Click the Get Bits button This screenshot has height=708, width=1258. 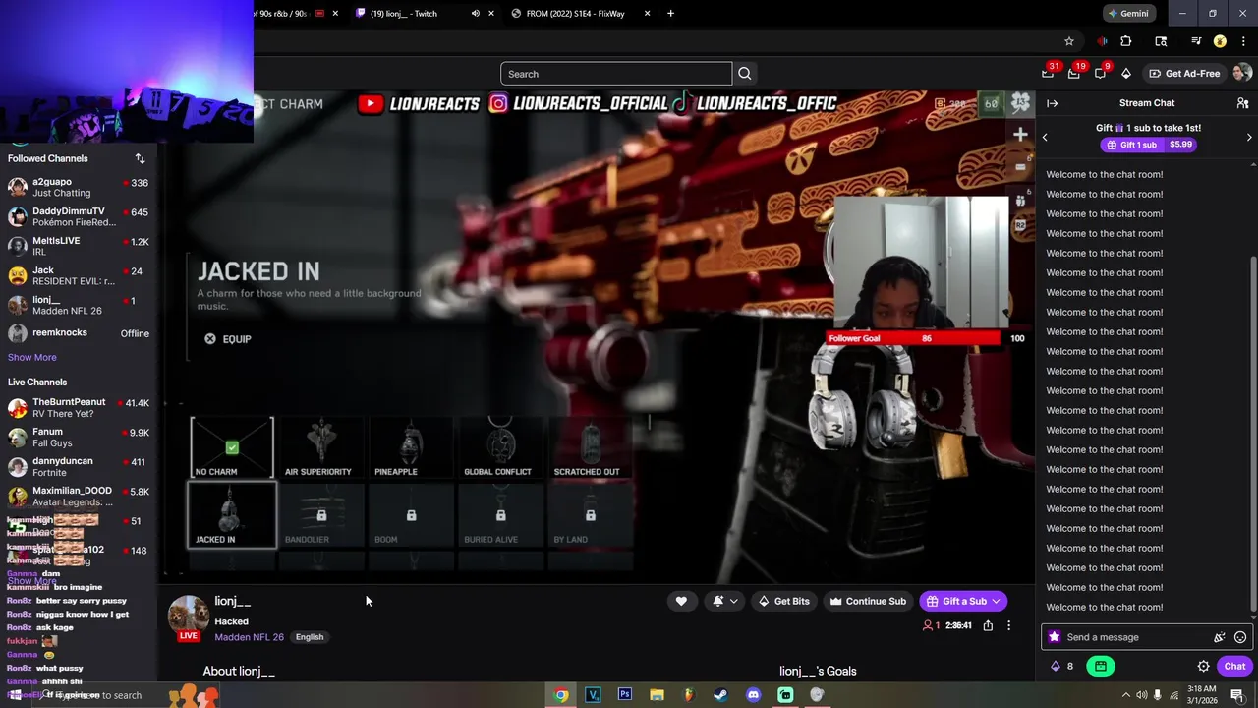783,601
